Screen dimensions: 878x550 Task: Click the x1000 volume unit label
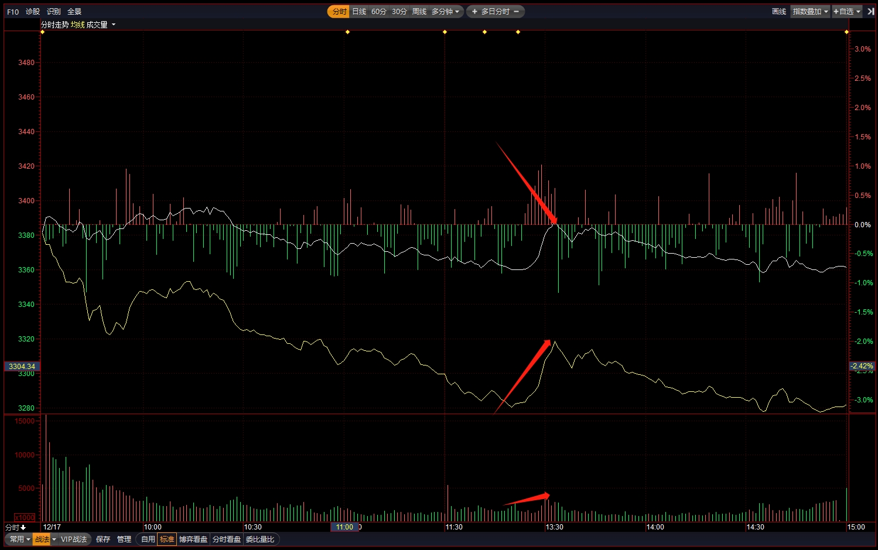click(25, 518)
